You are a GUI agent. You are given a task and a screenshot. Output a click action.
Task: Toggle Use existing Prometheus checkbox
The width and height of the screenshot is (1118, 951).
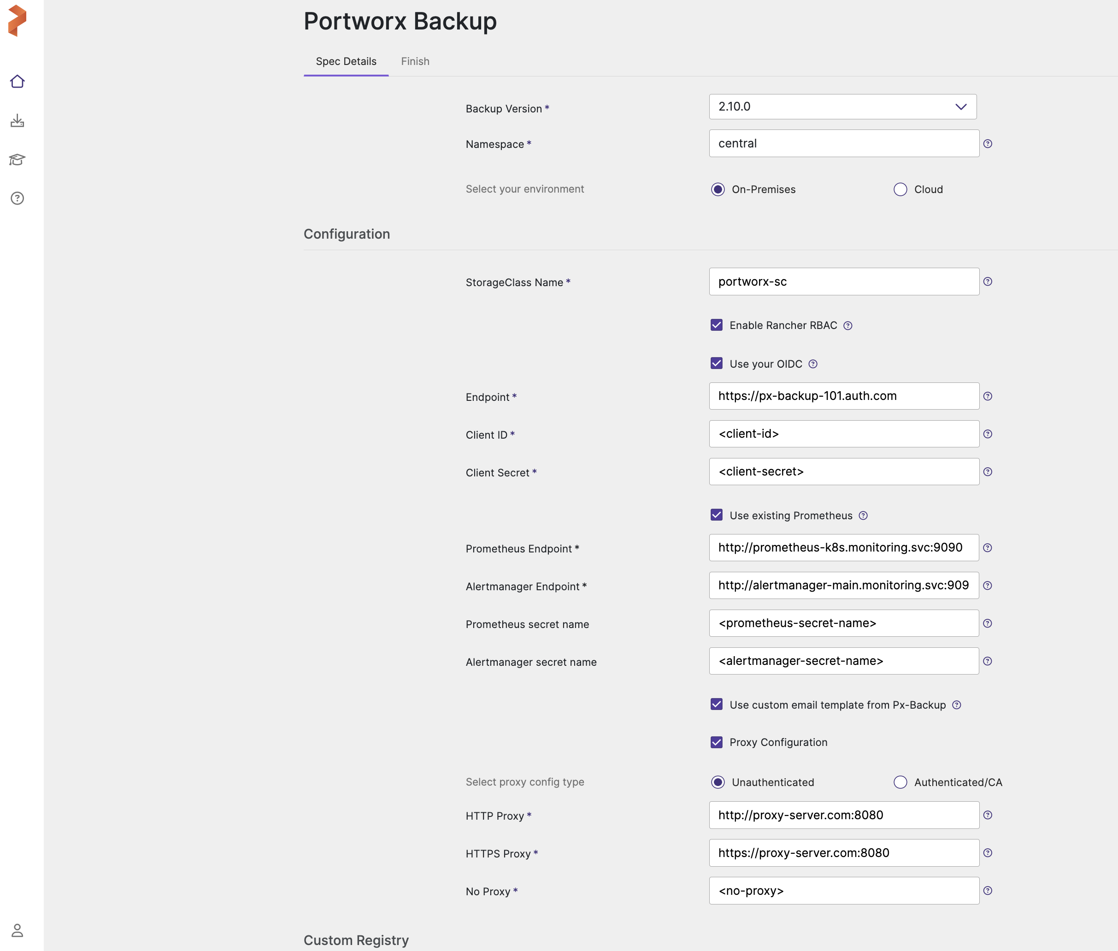pyautogui.click(x=716, y=515)
